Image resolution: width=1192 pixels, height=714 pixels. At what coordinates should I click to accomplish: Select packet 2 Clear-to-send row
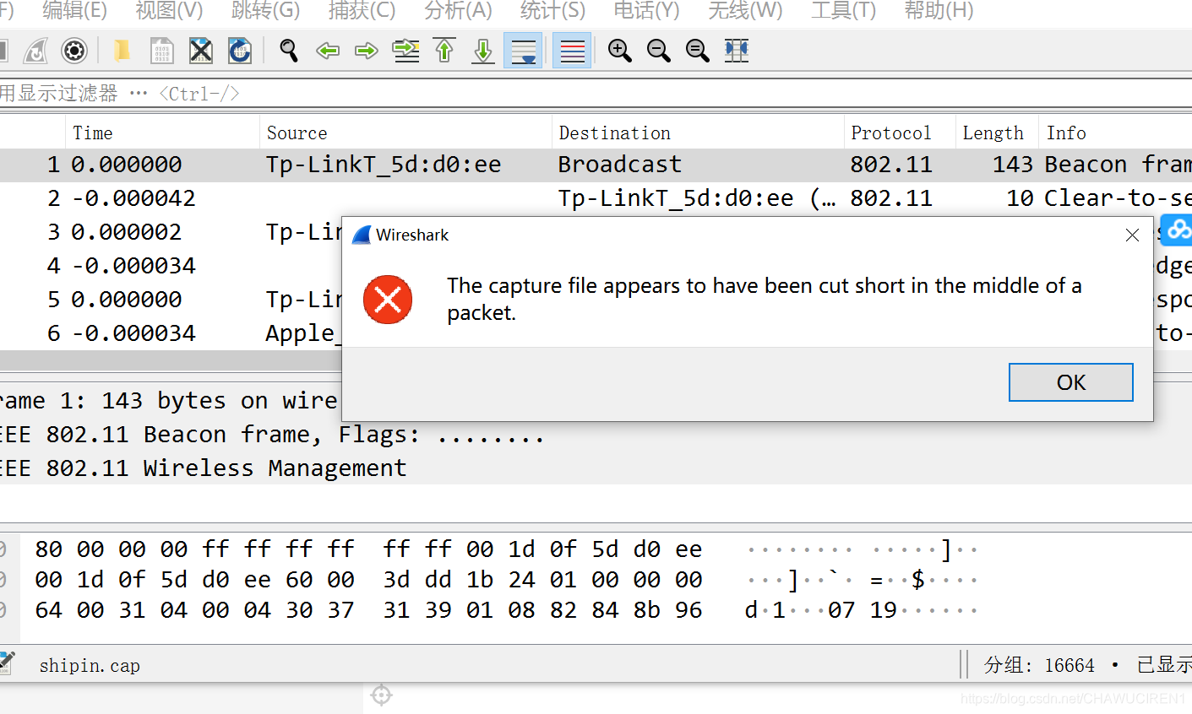pos(596,198)
